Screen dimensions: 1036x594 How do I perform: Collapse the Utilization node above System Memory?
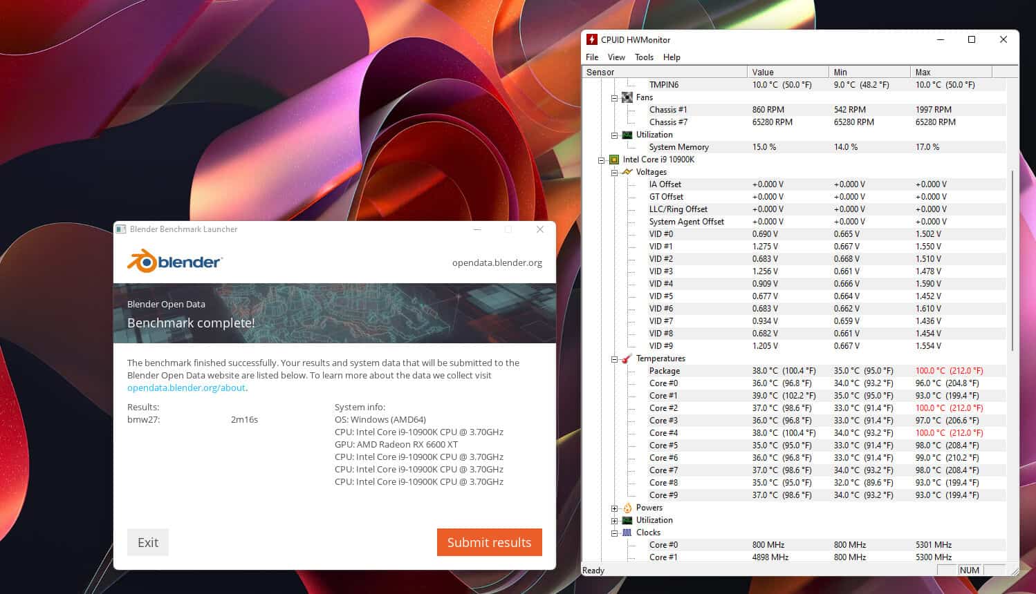(614, 135)
